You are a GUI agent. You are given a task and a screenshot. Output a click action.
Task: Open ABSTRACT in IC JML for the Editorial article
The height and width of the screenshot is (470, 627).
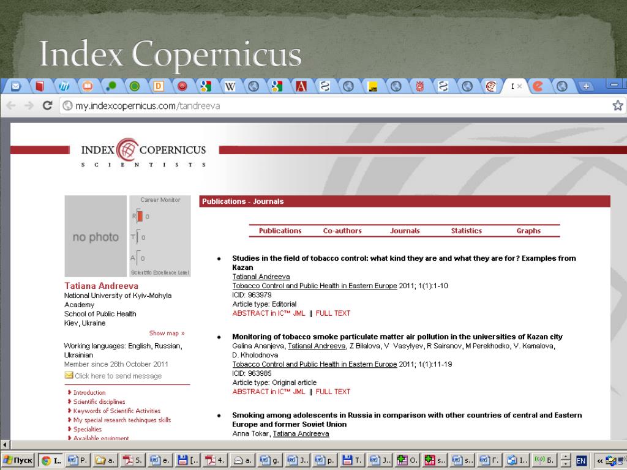coord(268,313)
